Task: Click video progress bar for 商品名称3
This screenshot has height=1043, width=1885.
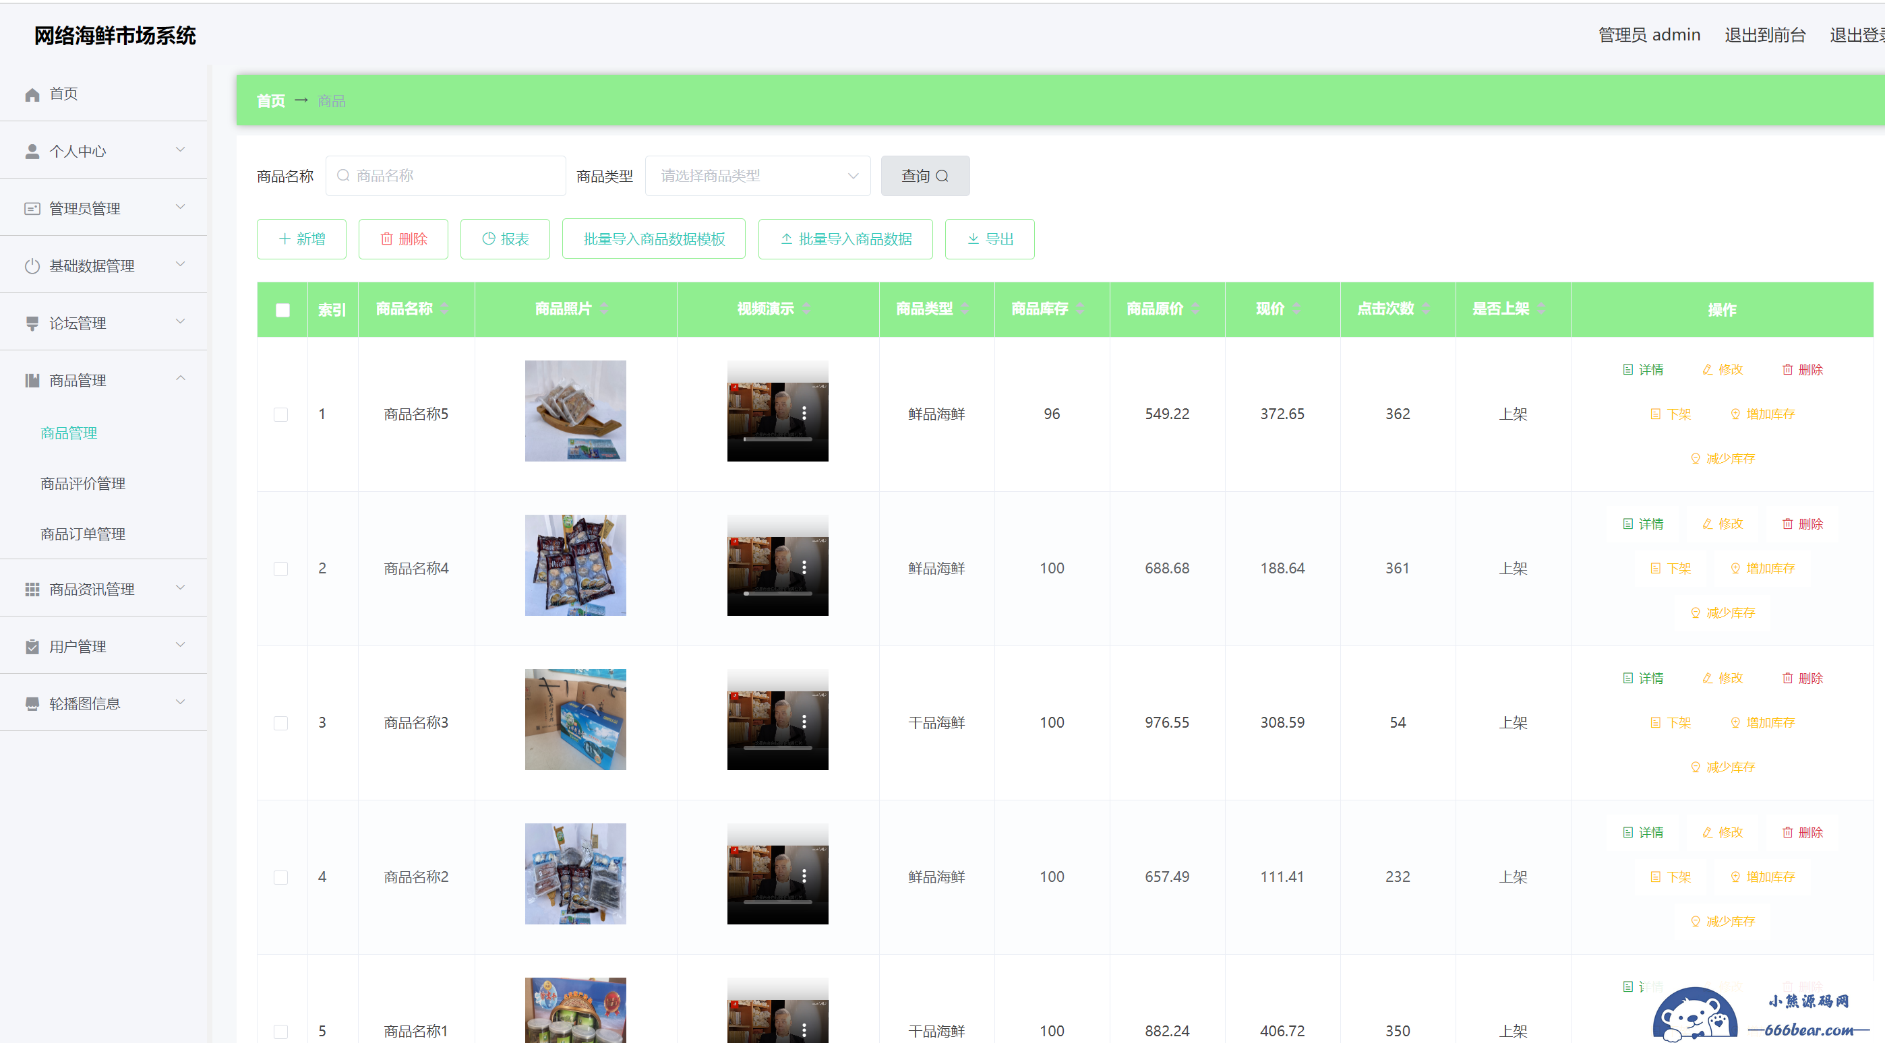Action: [x=778, y=749]
